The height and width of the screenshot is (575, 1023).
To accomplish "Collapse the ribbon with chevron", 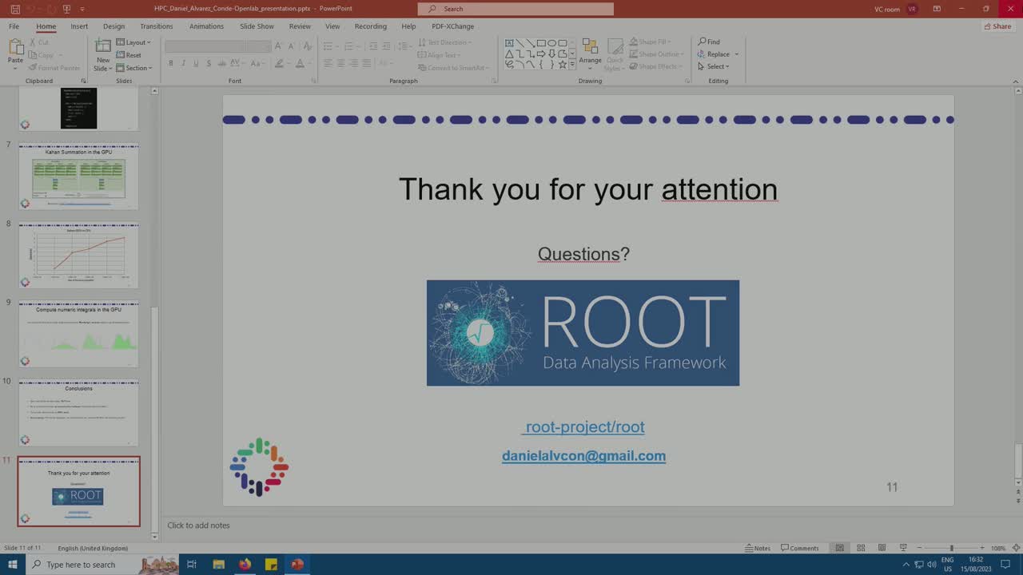I will (x=1016, y=81).
